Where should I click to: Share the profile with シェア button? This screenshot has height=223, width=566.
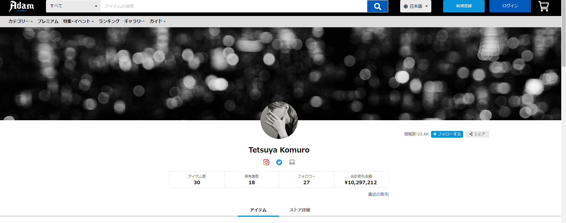(477, 134)
